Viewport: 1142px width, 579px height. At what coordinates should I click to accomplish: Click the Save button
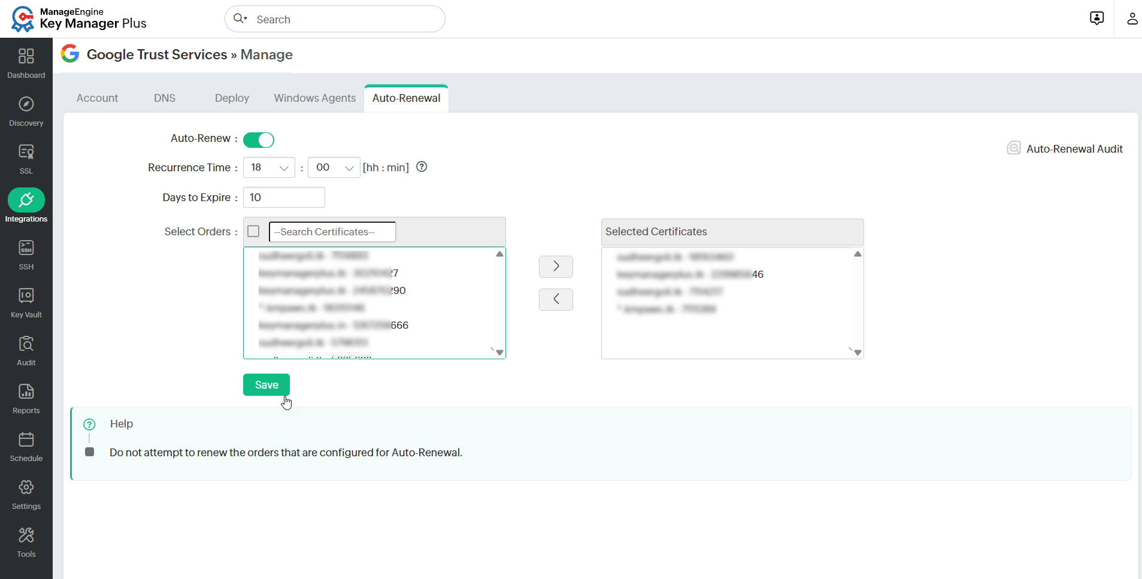266,385
